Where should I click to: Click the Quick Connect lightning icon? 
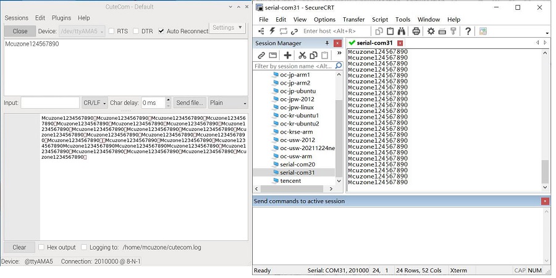pyautogui.click(x=272, y=32)
